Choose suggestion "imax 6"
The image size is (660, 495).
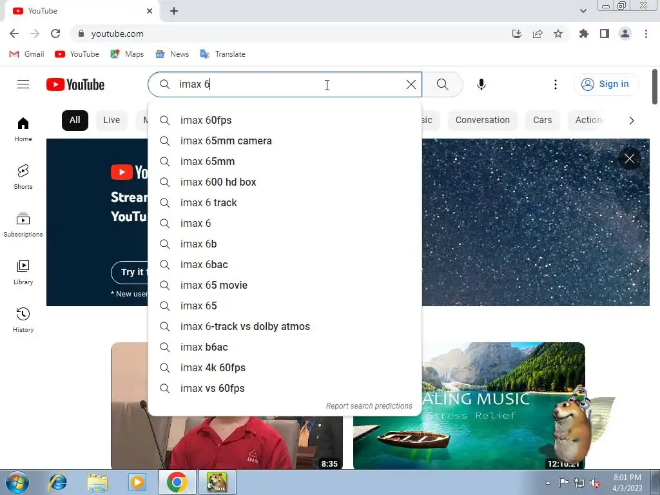point(285,224)
